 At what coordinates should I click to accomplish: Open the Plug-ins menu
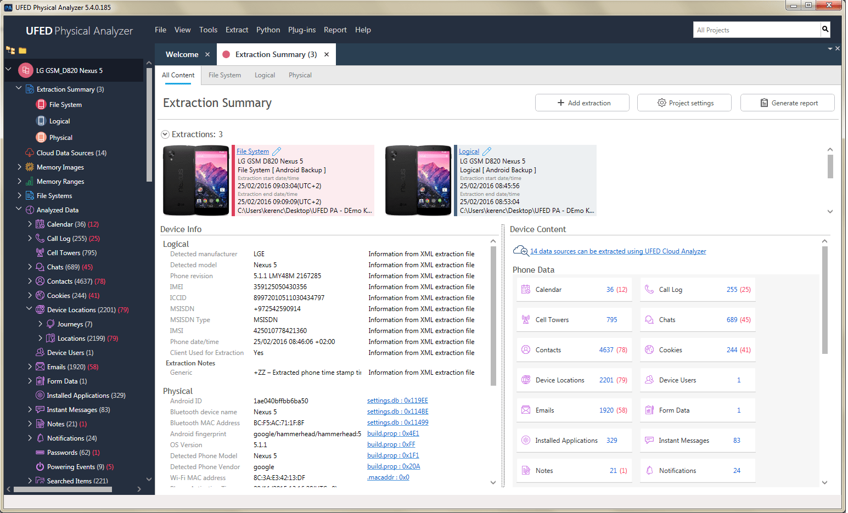302,30
